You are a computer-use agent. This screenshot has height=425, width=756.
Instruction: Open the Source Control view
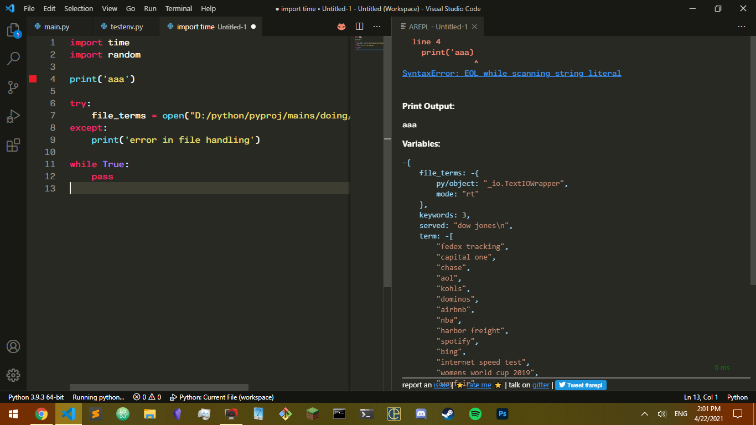coord(13,87)
